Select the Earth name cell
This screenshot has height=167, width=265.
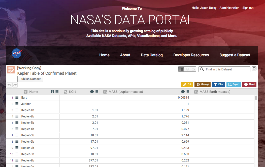pos(40,98)
